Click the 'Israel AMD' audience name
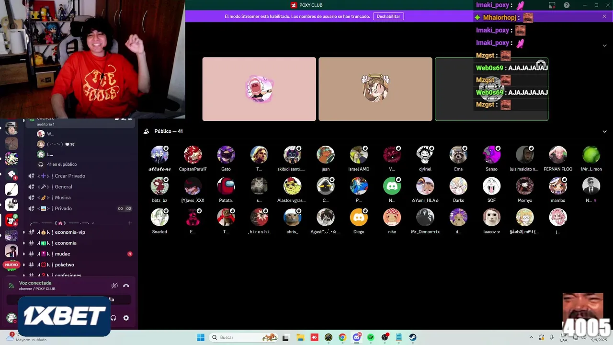This screenshot has width=613, height=345. coord(359,169)
